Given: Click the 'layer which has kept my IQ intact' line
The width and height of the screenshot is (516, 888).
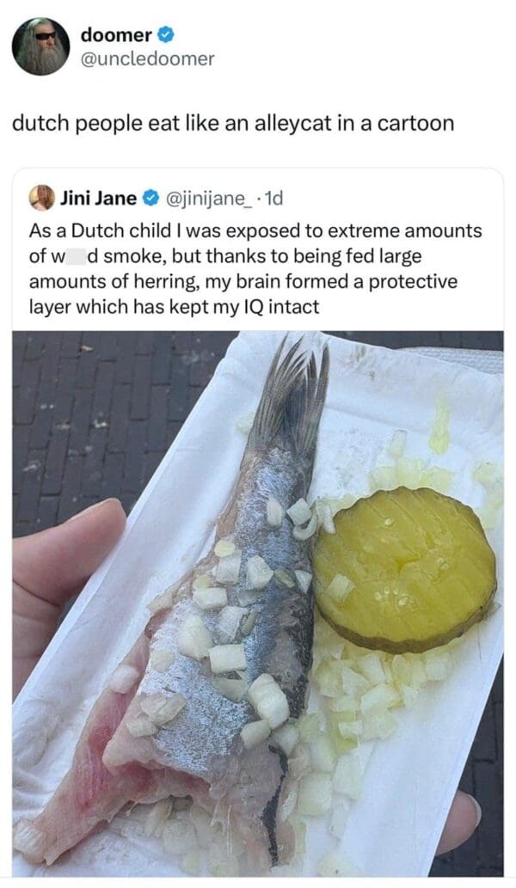Looking at the screenshot, I should click(174, 307).
